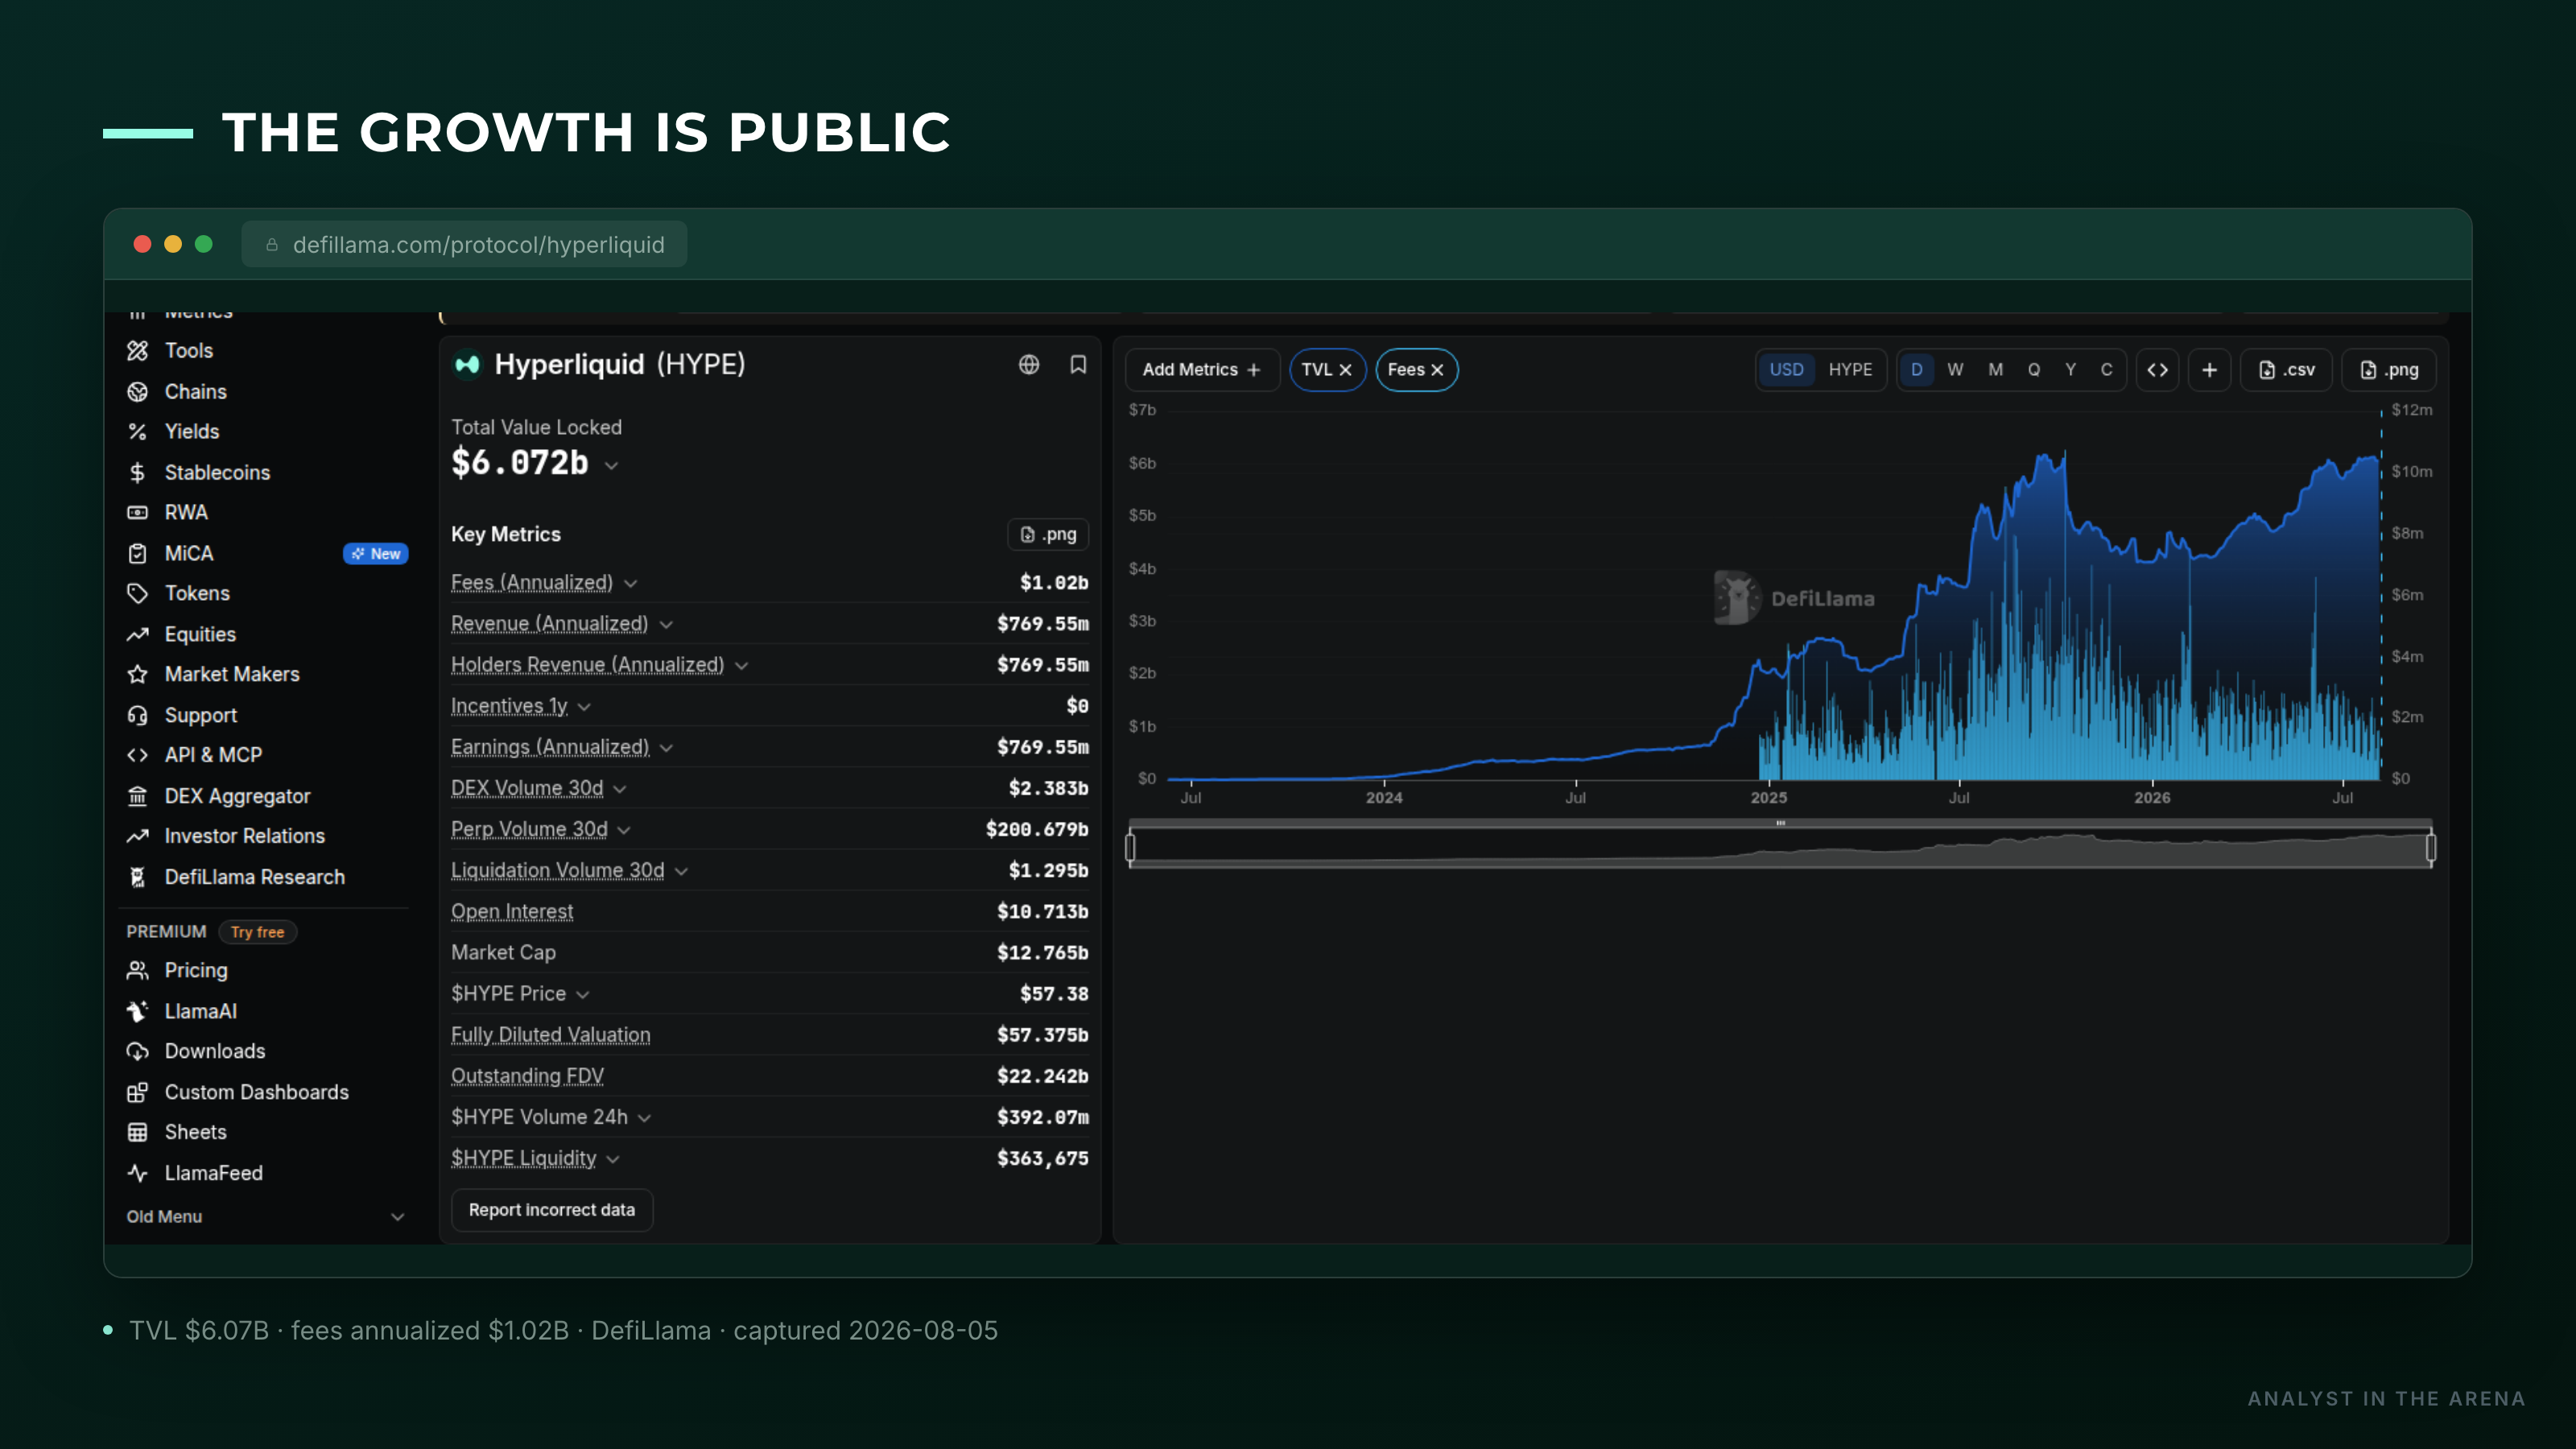
Task: Open Investor Relations sidebar item
Action: click(245, 836)
